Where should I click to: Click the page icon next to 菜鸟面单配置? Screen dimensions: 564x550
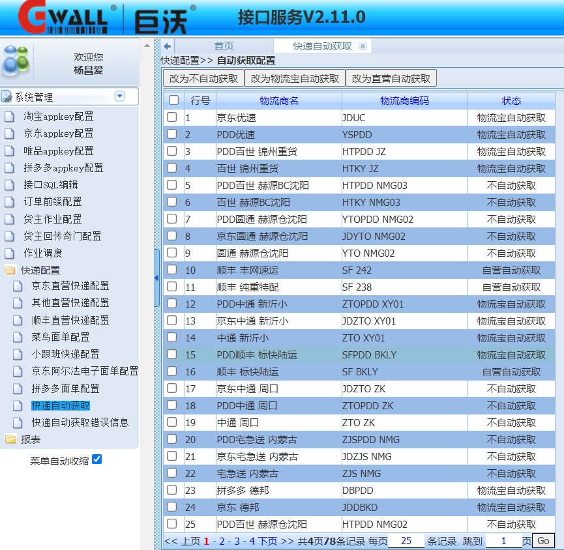[17, 337]
